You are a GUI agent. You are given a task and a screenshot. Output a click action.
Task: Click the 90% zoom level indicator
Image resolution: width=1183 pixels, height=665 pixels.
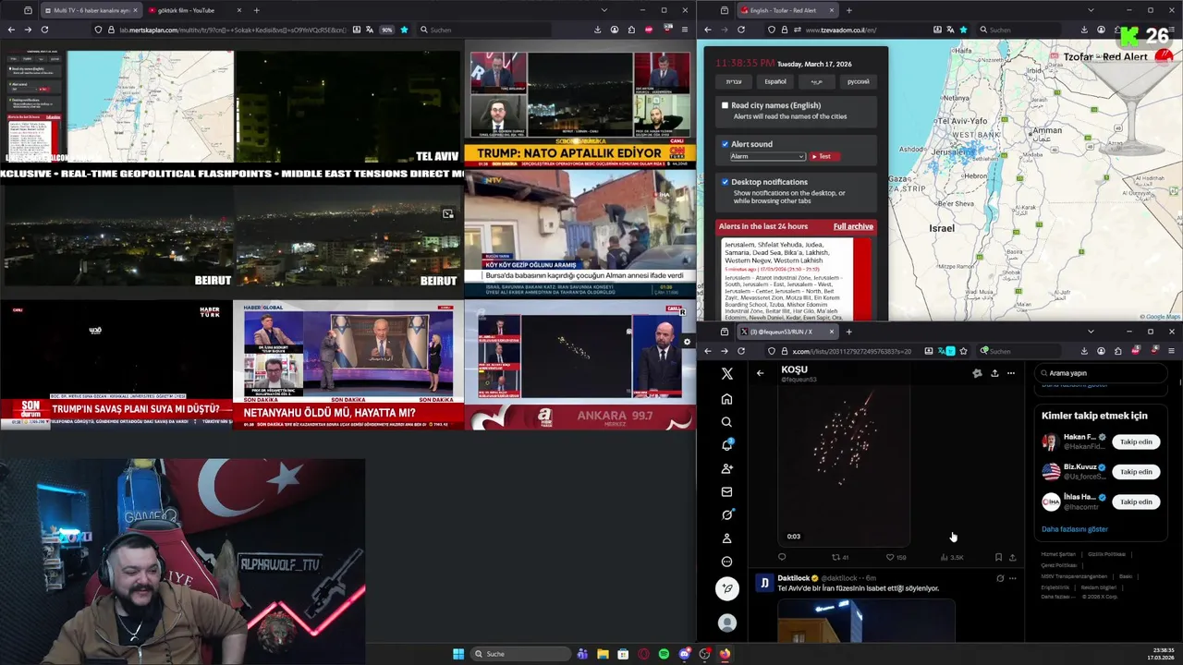387,30
